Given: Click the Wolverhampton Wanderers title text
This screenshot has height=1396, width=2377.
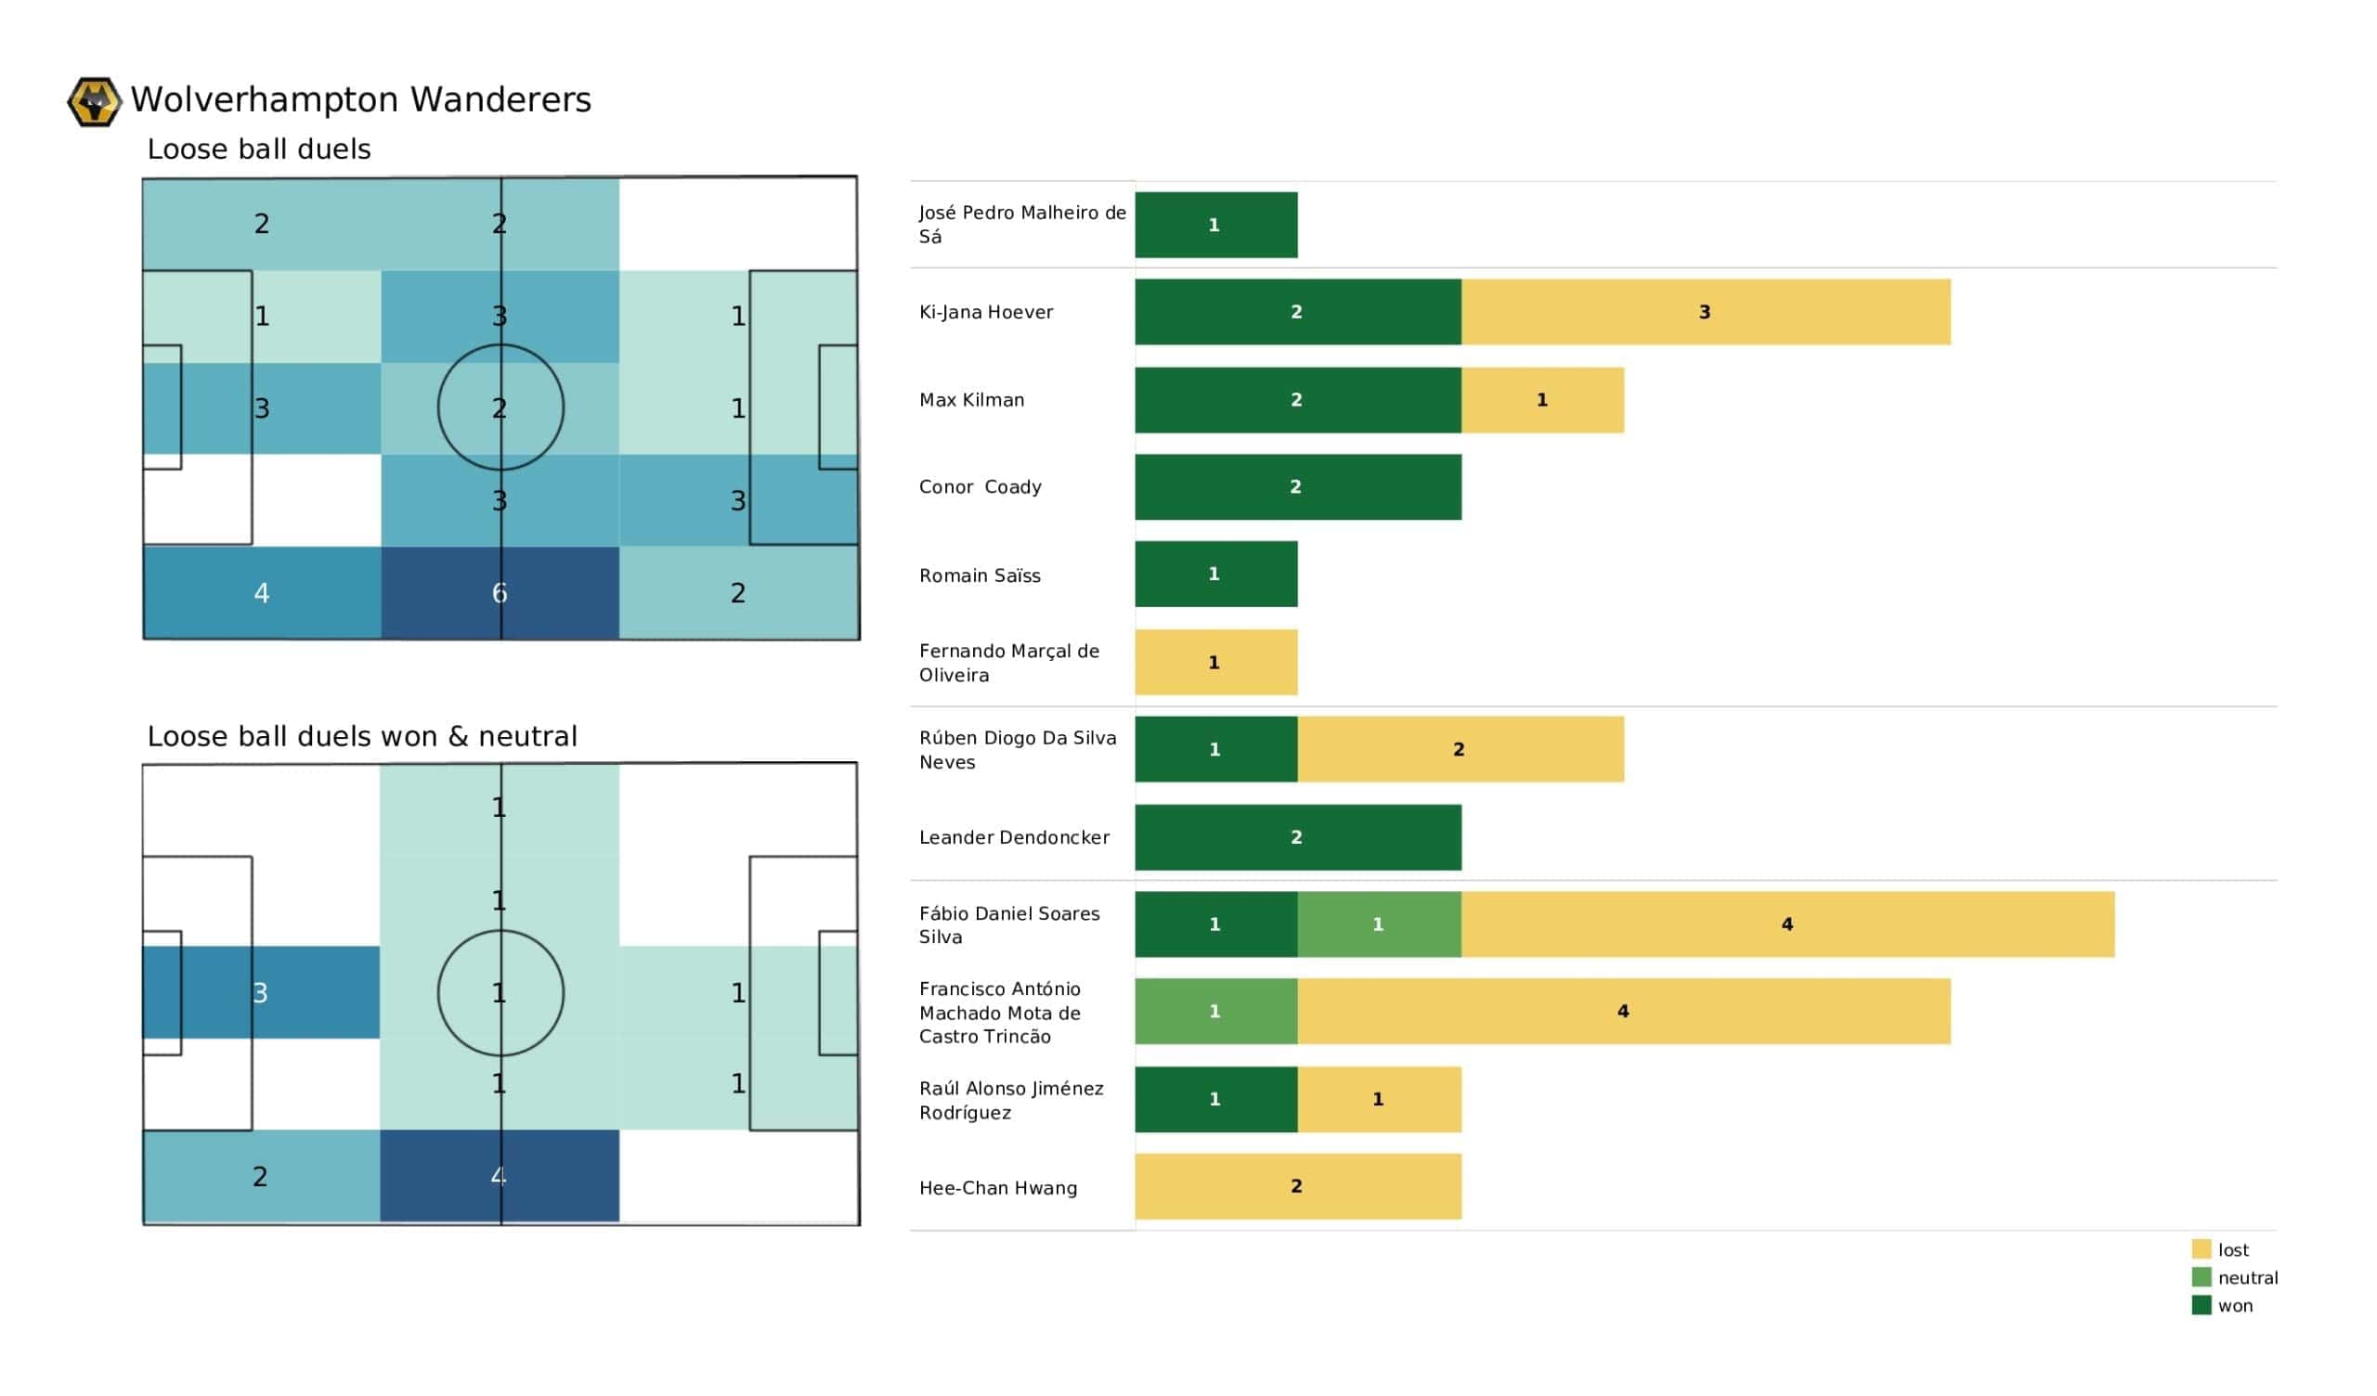Looking at the screenshot, I should [361, 100].
